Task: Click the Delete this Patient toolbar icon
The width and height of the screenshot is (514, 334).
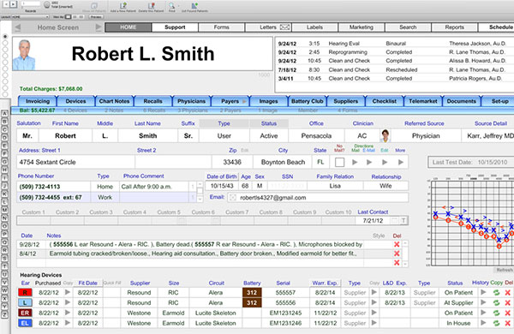Action: click(x=151, y=6)
